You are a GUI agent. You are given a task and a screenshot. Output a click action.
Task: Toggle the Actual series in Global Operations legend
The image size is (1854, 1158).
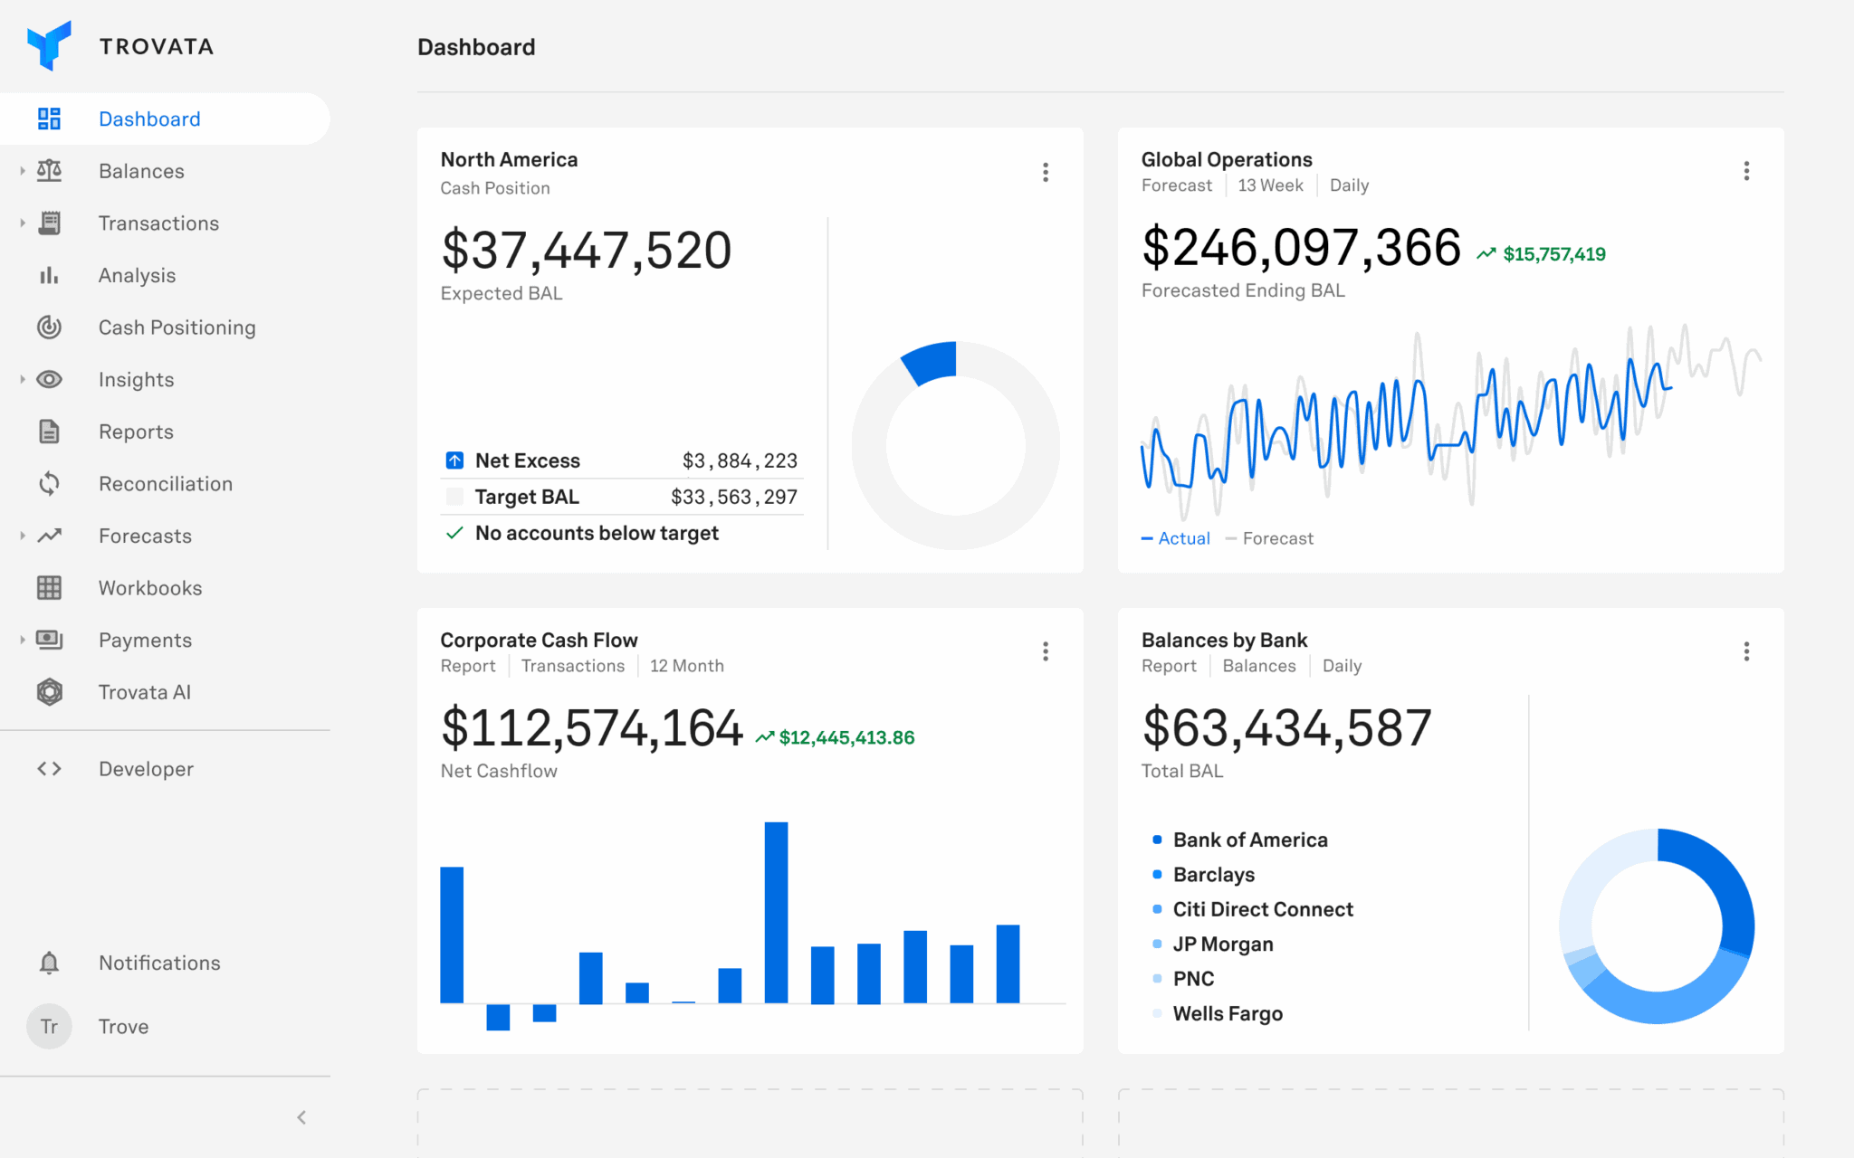pos(1175,537)
